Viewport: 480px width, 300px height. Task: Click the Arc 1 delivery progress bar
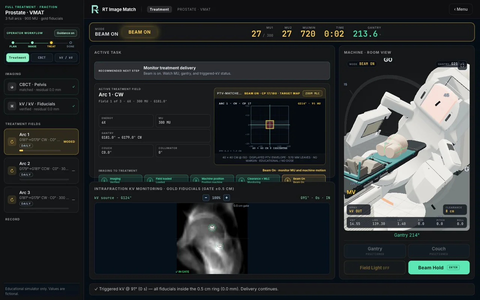(40, 150)
